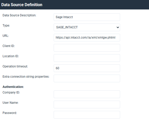Click the URL: label
This screenshot has width=149, height=128.
(6, 36)
